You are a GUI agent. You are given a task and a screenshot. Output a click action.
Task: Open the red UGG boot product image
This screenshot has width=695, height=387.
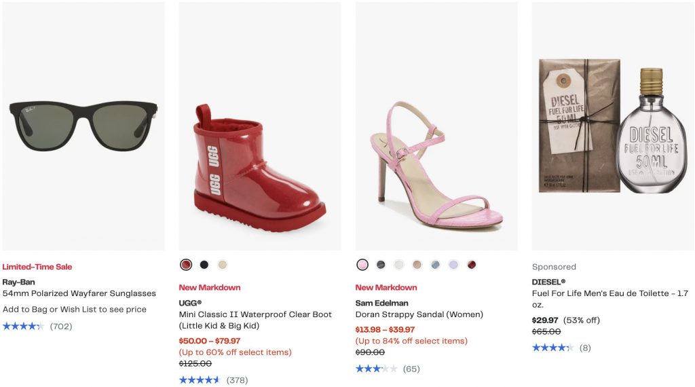tap(260, 126)
